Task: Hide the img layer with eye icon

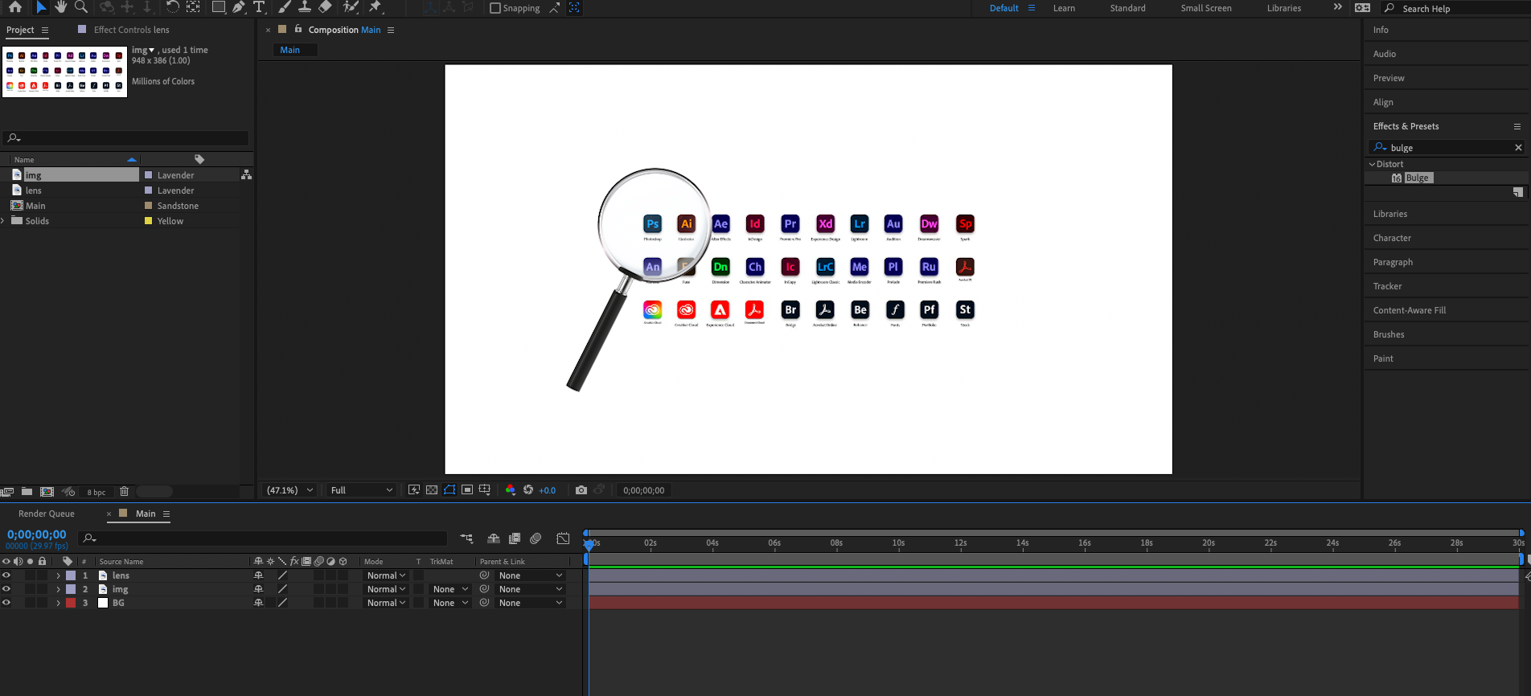Action: [6, 589]
